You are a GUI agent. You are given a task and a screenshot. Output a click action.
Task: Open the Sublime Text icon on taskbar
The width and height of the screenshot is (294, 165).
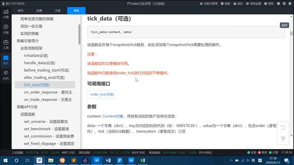click(x=73, y=160)
